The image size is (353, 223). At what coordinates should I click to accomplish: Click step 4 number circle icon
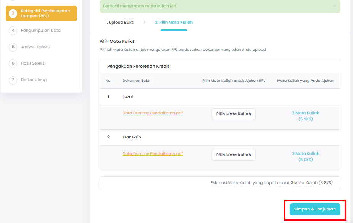13,31
